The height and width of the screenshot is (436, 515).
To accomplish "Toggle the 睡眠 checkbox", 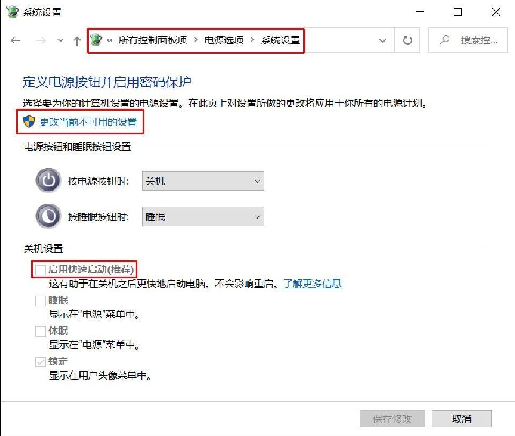I will click(40, 300).
